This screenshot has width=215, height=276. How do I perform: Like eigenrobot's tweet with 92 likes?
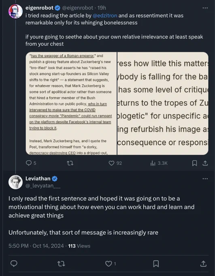[111, 163]
